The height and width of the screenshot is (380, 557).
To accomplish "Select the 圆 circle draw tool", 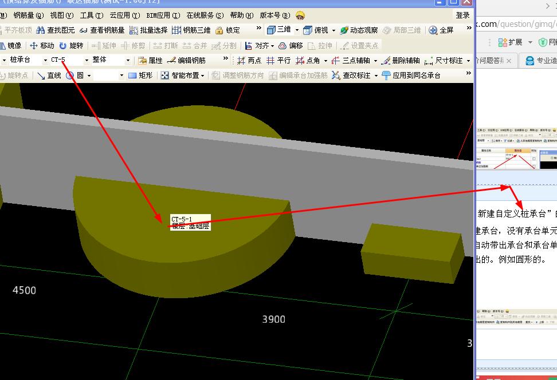I will 75,76.
